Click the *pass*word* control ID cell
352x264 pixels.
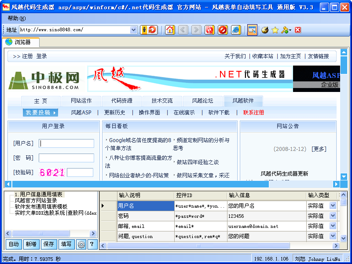[201, 216]
